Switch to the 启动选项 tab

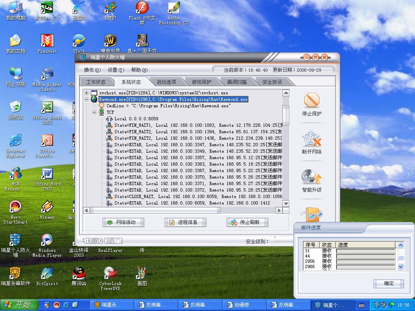tap(166, 82)
